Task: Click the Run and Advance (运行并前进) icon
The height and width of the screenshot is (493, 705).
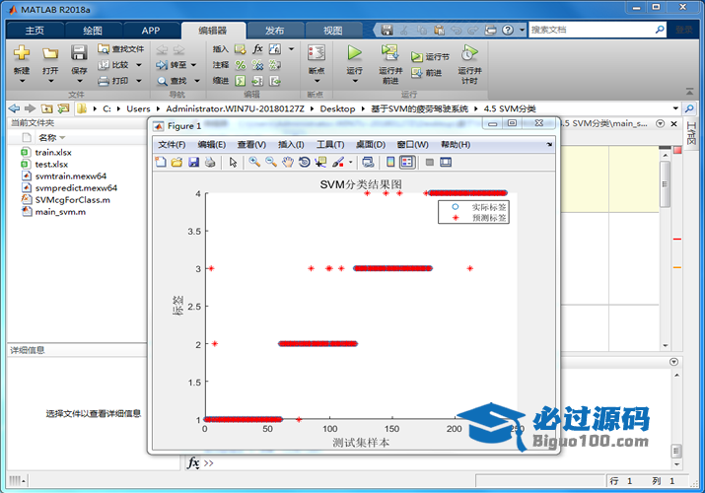Action: 389,52
